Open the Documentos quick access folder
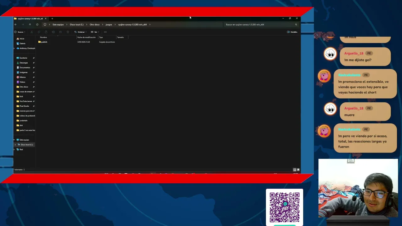This screenshot has height=226, width=402. pyautogui.click(x=23, y=67)
